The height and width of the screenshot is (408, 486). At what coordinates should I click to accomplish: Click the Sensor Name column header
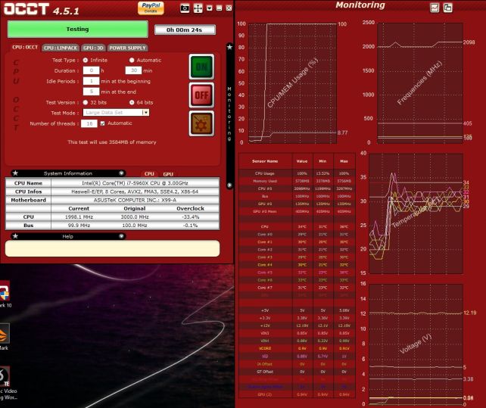(x=265, y=161)
